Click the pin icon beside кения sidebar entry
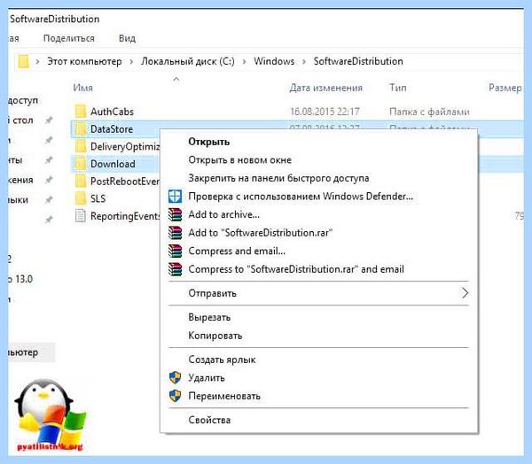 [49, 180]
